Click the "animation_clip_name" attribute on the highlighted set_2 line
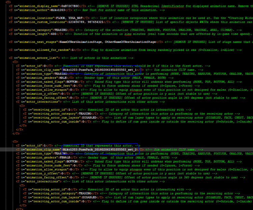Viewport: 253px width, 210px height. [43, 149]
